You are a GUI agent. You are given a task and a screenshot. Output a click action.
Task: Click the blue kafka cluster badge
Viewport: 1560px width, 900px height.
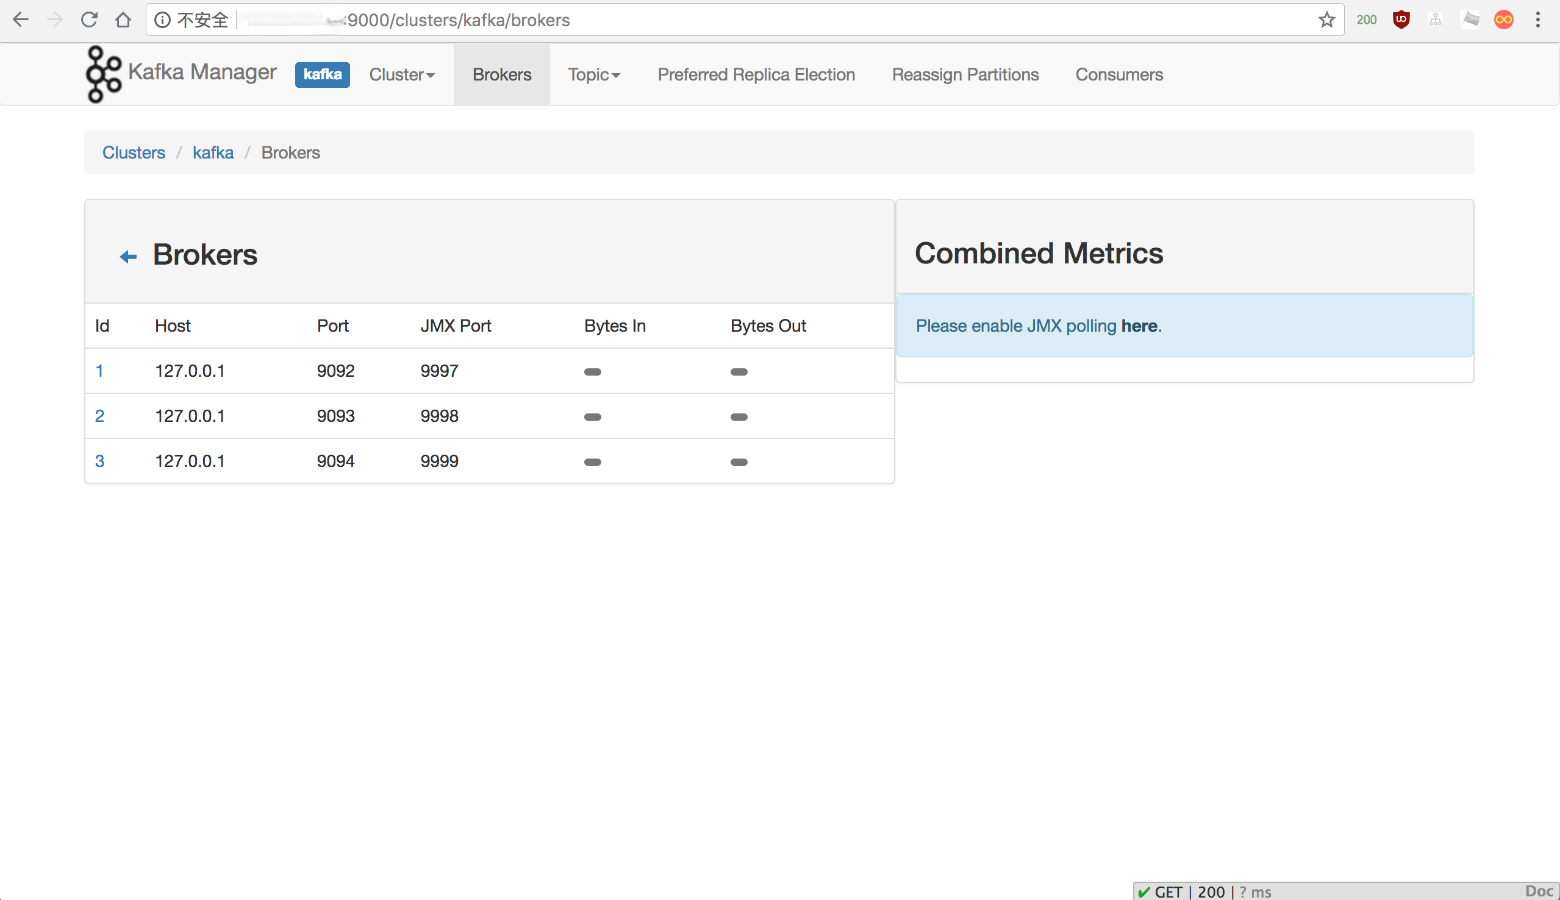[322, 75]
